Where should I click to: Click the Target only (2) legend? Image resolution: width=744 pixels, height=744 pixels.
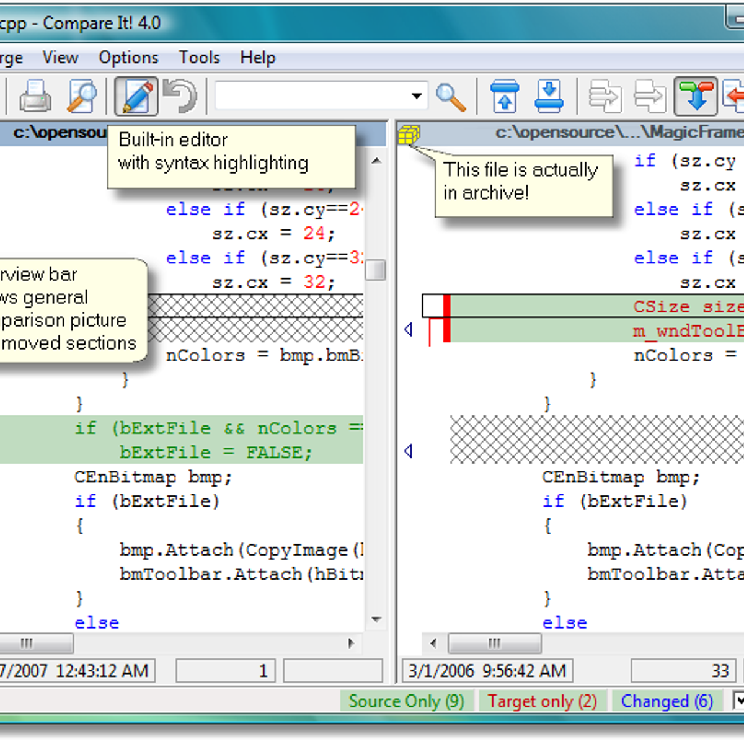click(x=542, y=701)
